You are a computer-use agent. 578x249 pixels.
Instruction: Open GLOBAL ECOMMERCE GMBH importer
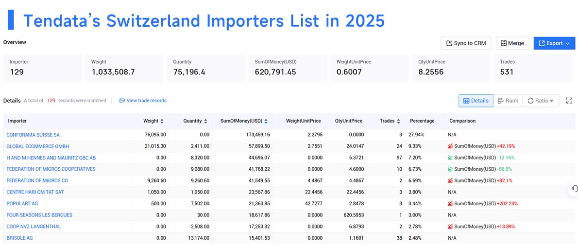pyautogui.click(x=37, y=146)
